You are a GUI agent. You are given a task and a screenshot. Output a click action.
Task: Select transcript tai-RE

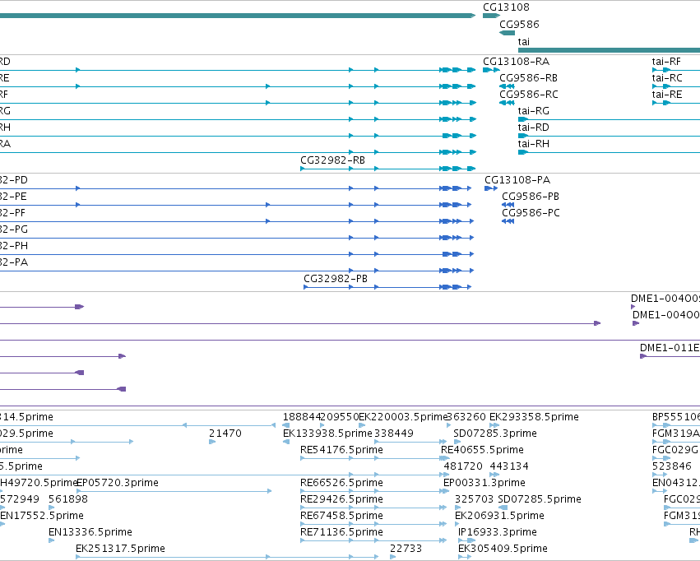click(x=667, y=95)
